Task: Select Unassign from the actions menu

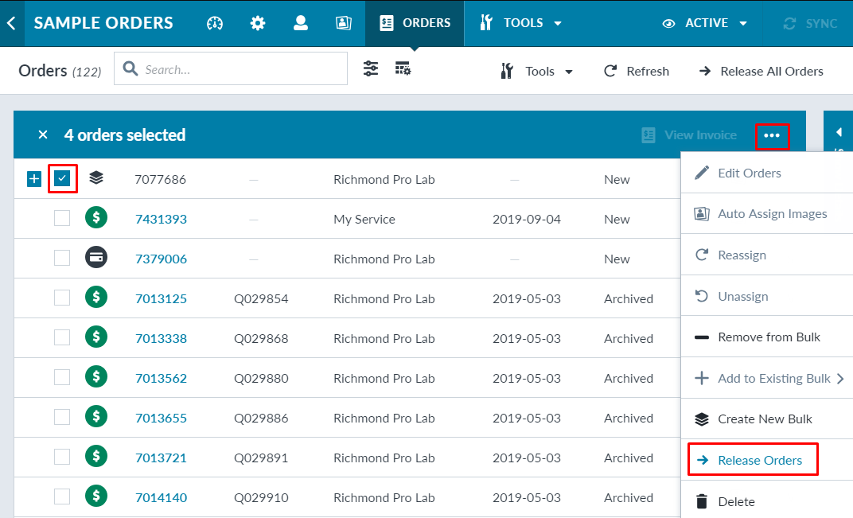Action: 767,296
